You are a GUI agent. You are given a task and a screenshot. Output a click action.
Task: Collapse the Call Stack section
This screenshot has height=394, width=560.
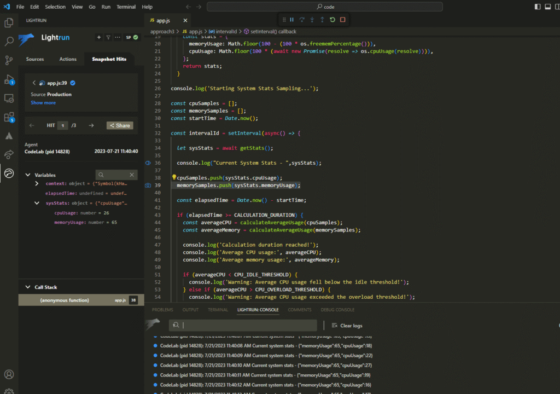27,287
